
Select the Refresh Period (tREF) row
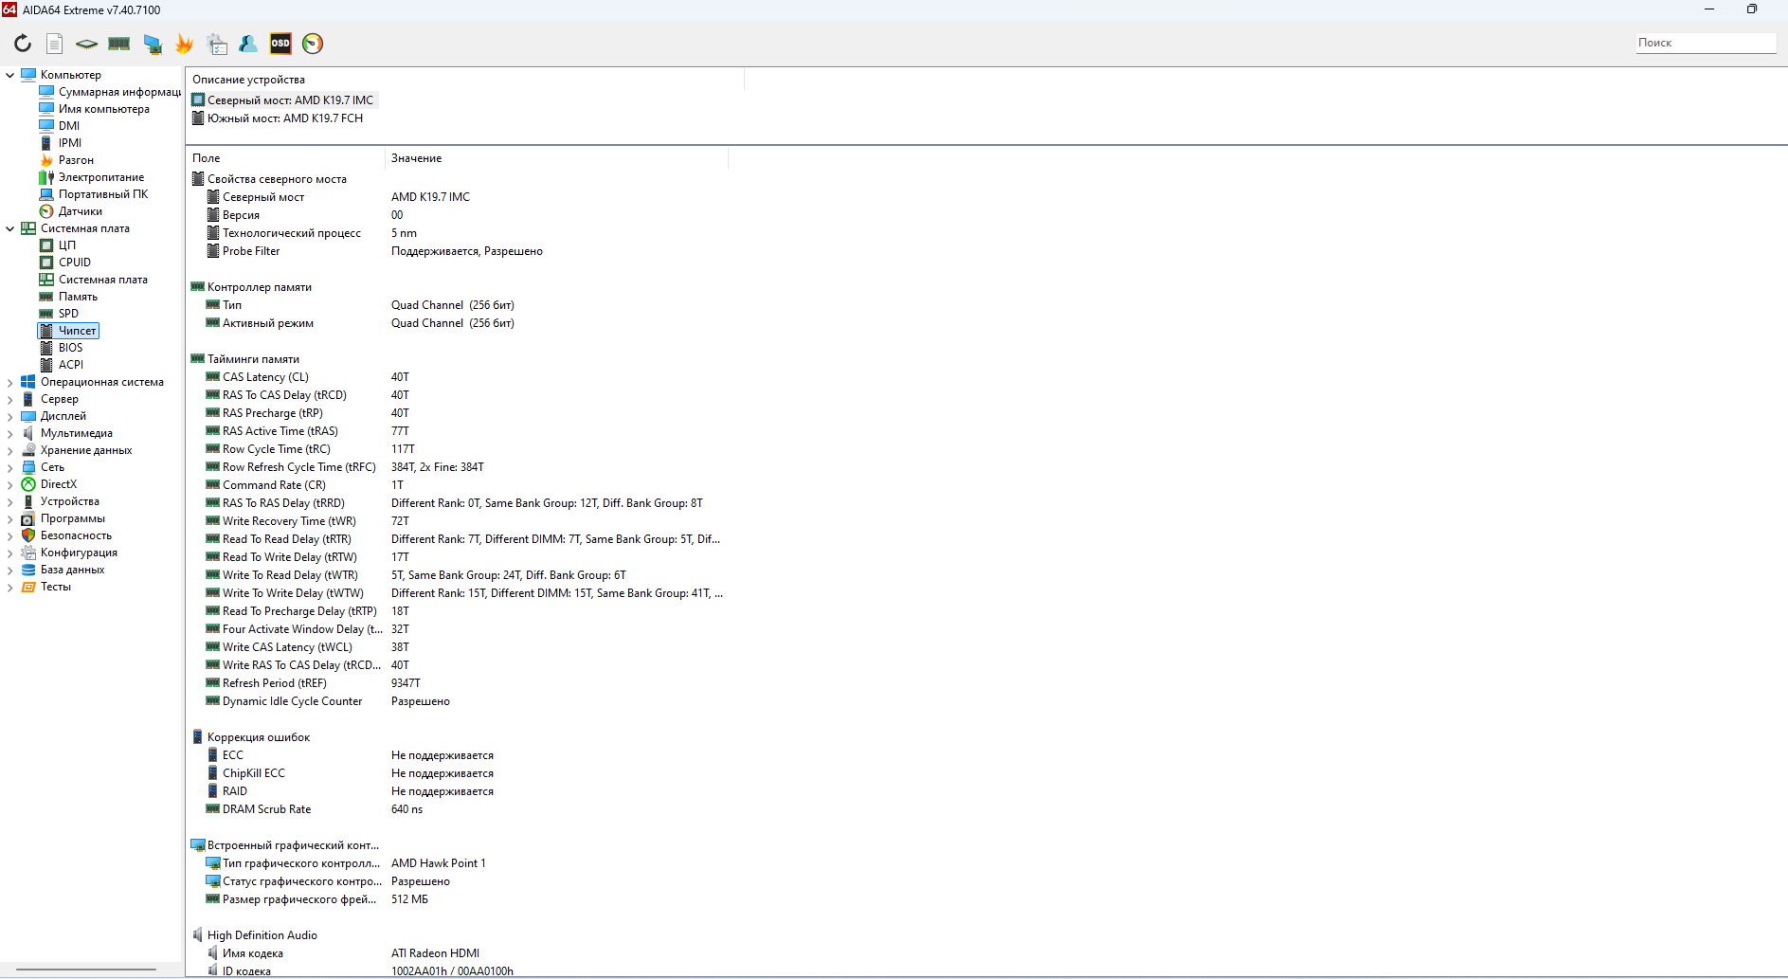456,683
